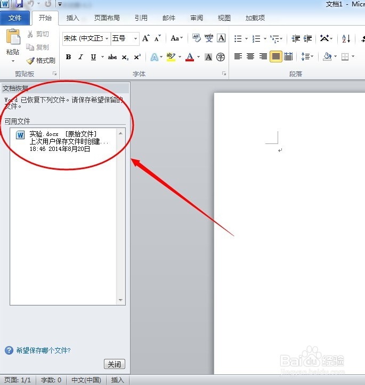Image resolution: width=365 pixels, height=385 pixels.
Task: Select recovered file 实验.docx
Action: pyautogui.click(x=62, y=141)
